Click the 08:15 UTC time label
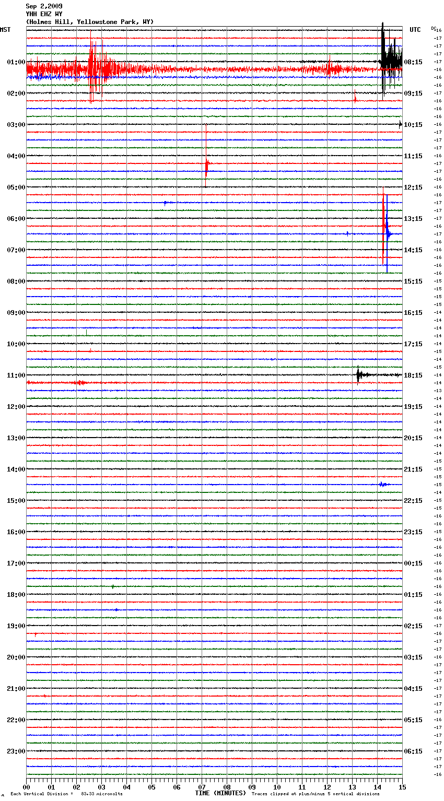 (x=413, y=62)
